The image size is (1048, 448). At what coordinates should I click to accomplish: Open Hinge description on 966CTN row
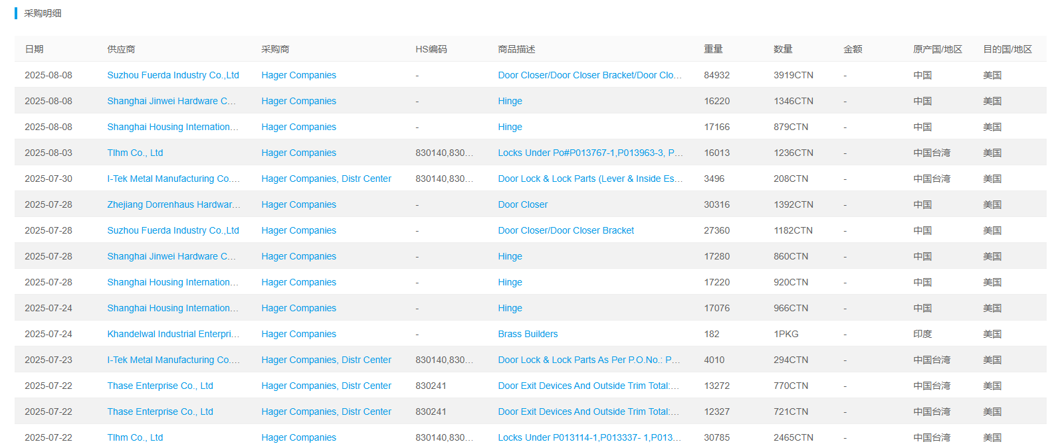pyautogui.click(x=510, y=308)
